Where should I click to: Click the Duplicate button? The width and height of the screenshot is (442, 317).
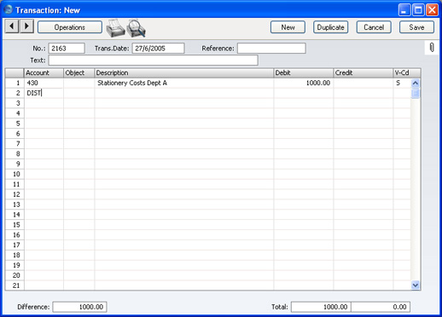tap(331, 27)
